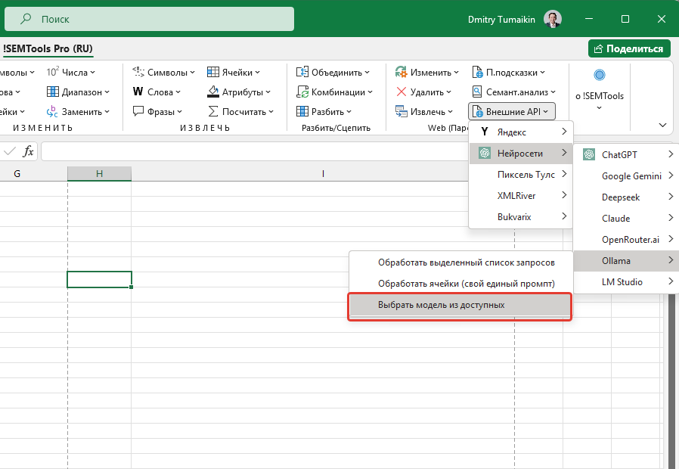The width and height of the screenshot is (679, 469).
Task: Choose Обработать выделенный список запросов
Action: pos(460,262)
